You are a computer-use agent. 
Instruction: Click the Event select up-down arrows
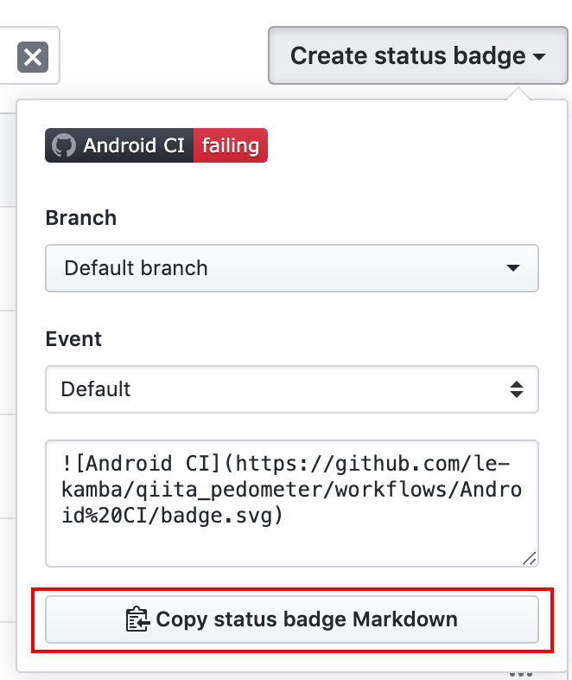click(517, 389)
